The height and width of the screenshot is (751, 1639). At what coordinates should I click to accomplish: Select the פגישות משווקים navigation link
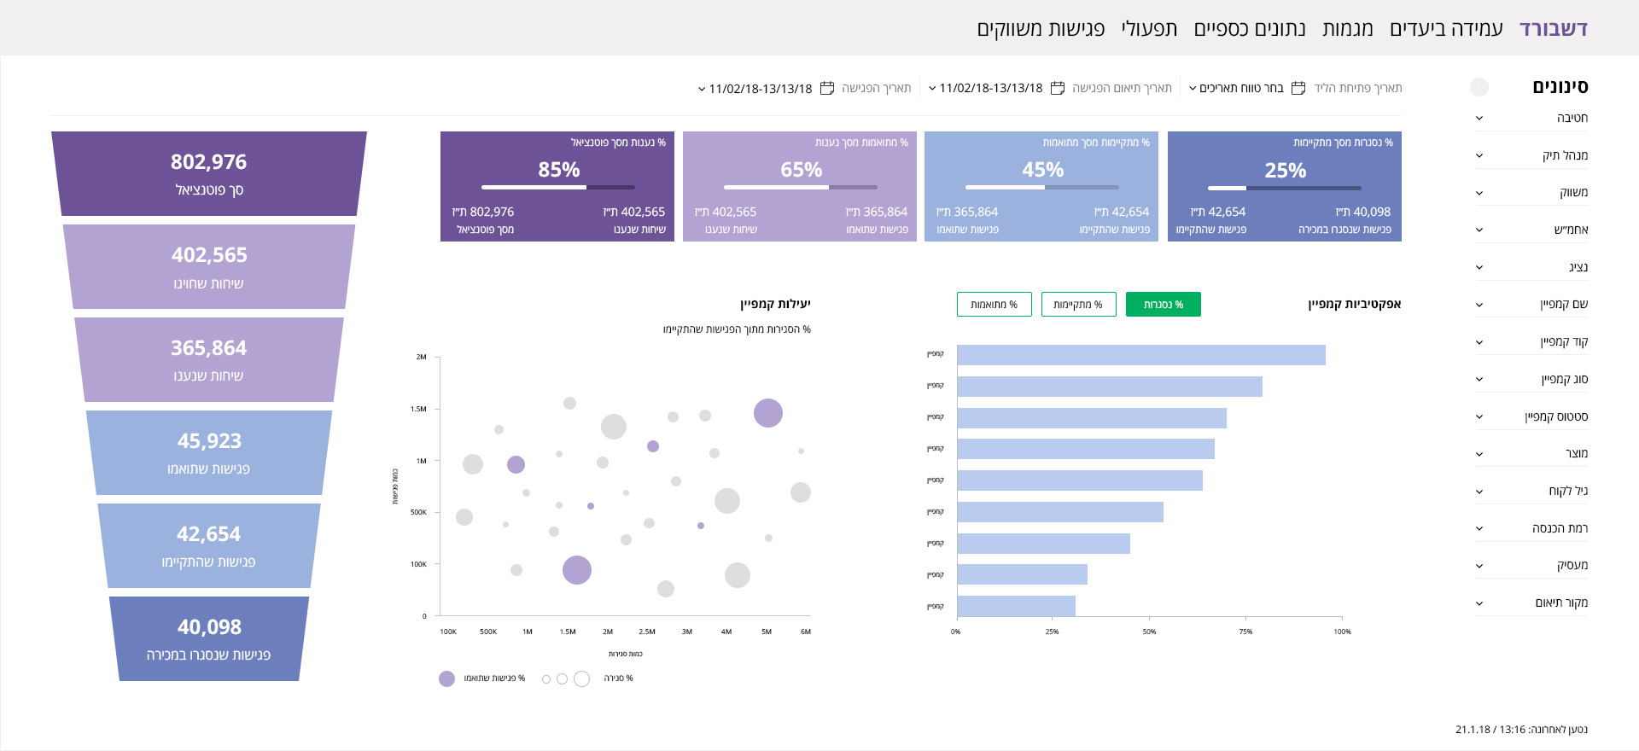point(1041,29)
